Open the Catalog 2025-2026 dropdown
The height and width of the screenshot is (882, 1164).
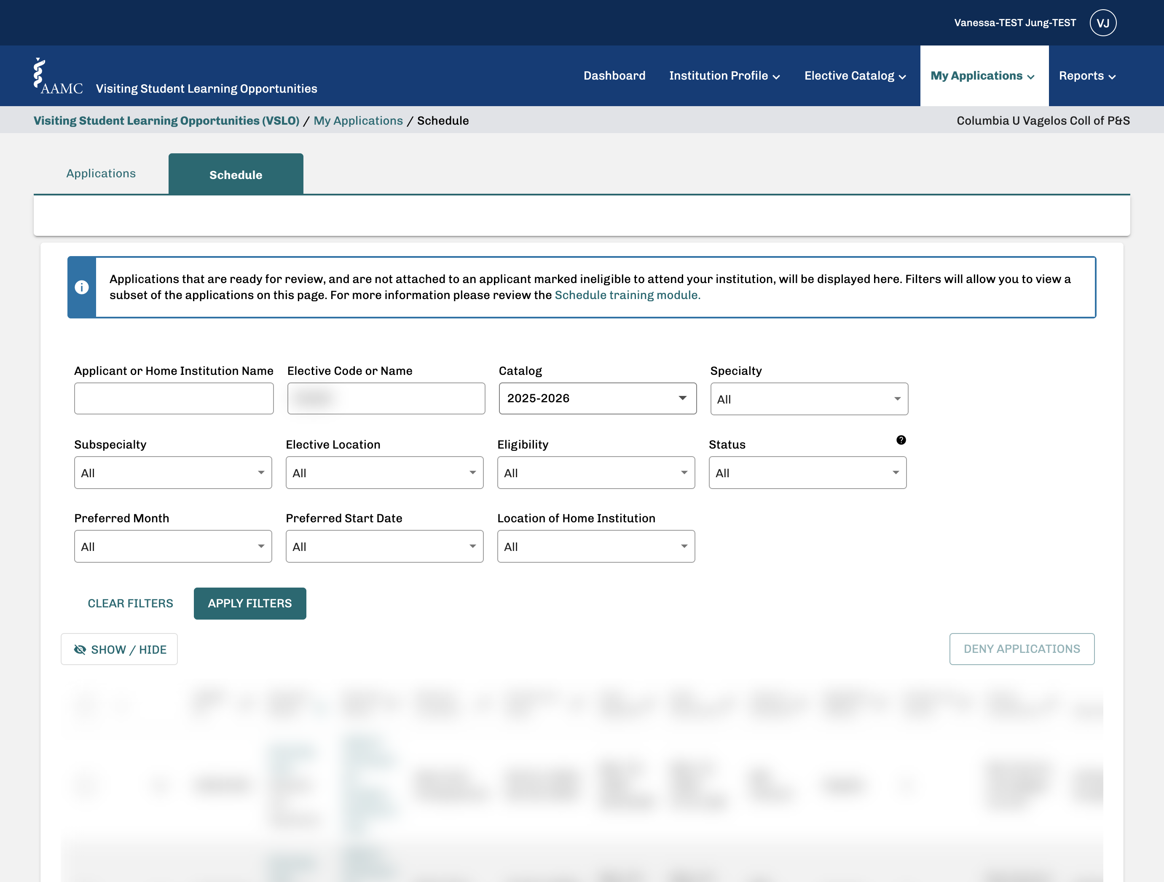[x=597, y=398]
